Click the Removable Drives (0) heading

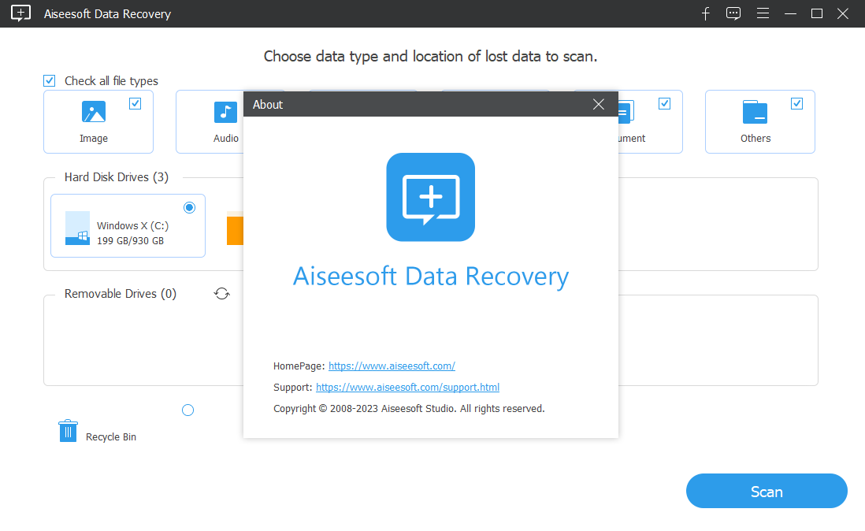point(121,294)
